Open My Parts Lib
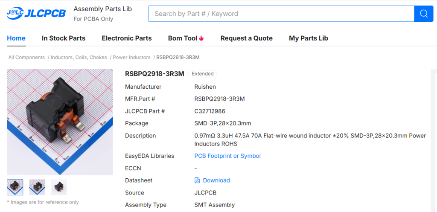The height and width of the screenshot is (212, 437). tap(308, 38)
